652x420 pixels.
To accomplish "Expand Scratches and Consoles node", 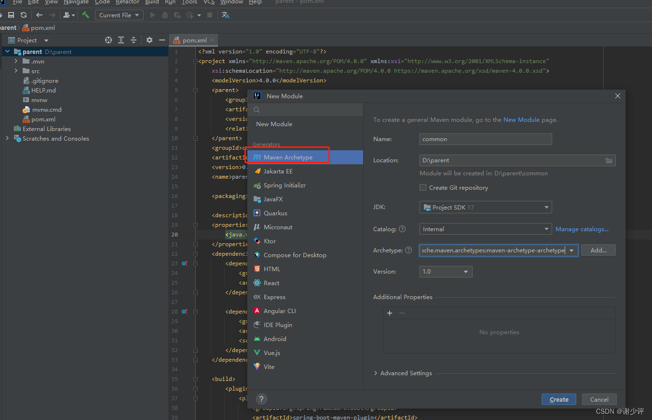I will pyautogui.click(x=7, y=138).
